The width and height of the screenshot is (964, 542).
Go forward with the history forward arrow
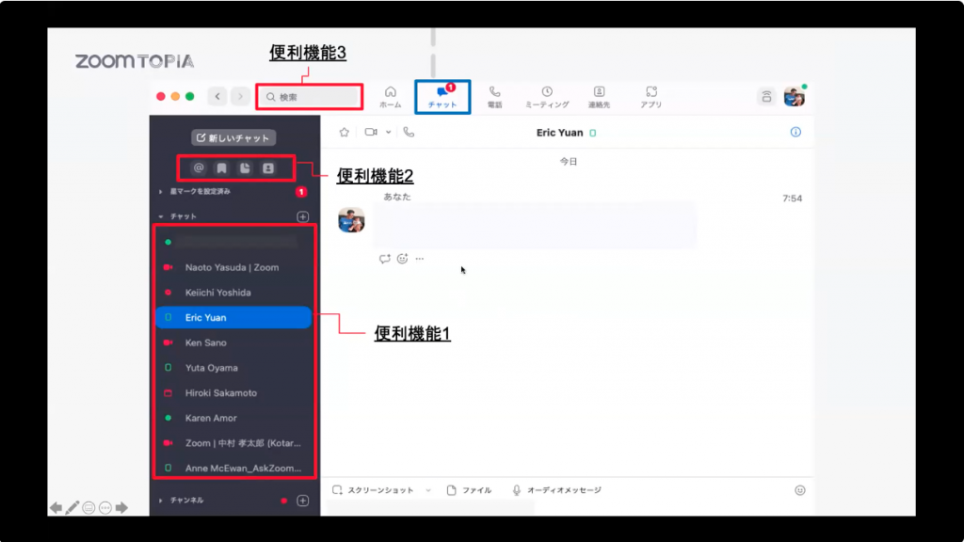point(240,97)
